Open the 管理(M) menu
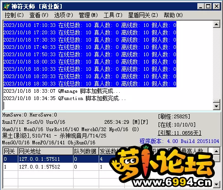The width and height of the screenshot is (223, 190). 88,15
